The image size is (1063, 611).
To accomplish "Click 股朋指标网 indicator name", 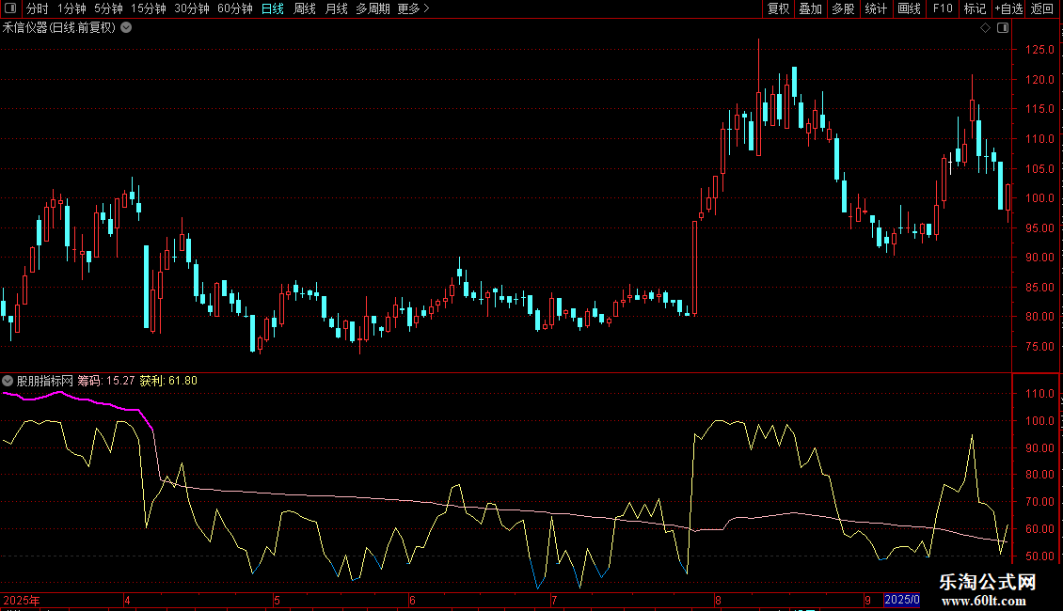I will coord(45,381).
